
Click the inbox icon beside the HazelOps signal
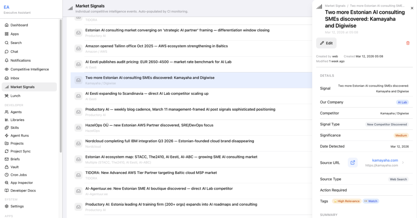78,128
